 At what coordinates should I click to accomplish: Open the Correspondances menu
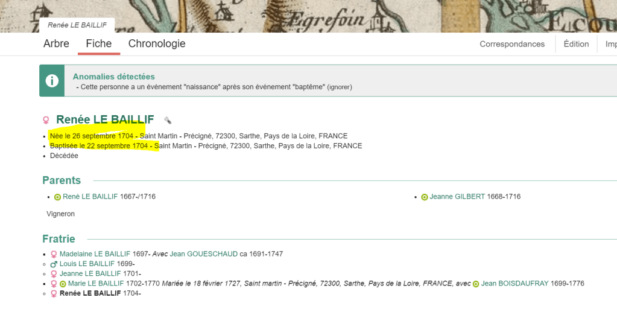[512, 44]
